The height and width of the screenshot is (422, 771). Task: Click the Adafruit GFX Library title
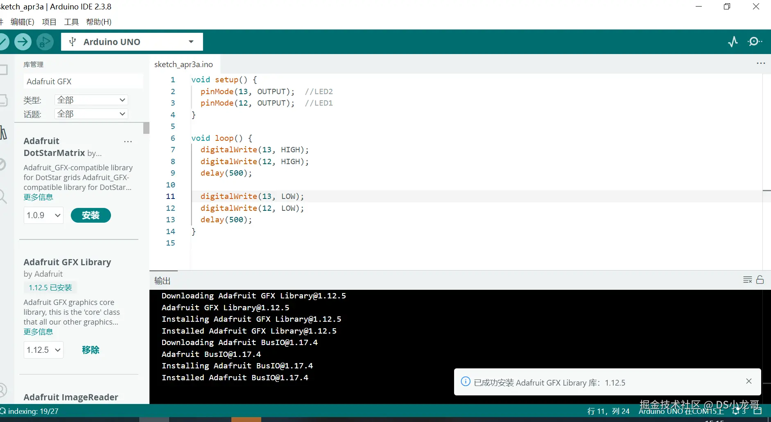[67, 262]
